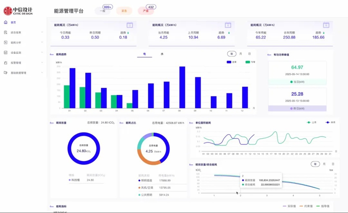Click the 432 badge above 严重
Image resolution: width=348 pixels, height=213 pixels.
151,7
